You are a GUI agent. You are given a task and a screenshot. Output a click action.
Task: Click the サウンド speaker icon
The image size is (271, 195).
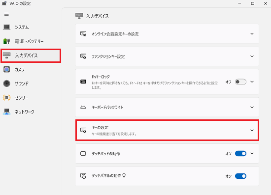point(7,84)
